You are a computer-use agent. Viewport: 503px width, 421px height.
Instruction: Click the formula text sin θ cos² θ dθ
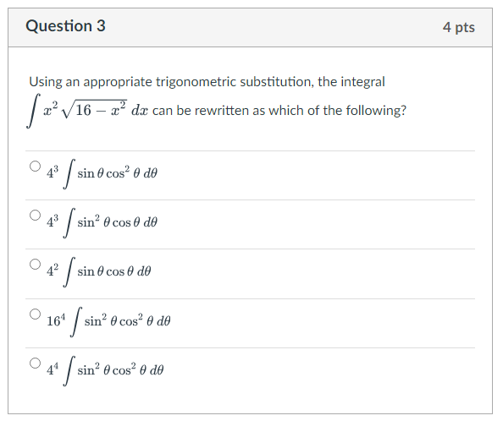click(117, 173)
